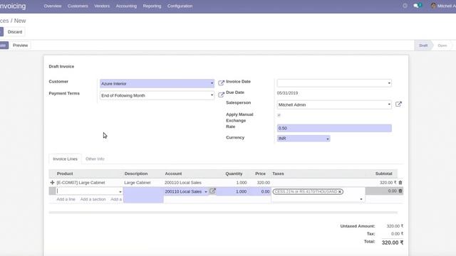456x256 pixels.
Task: Click the Add a line link
Action: (x=66, y=199)
